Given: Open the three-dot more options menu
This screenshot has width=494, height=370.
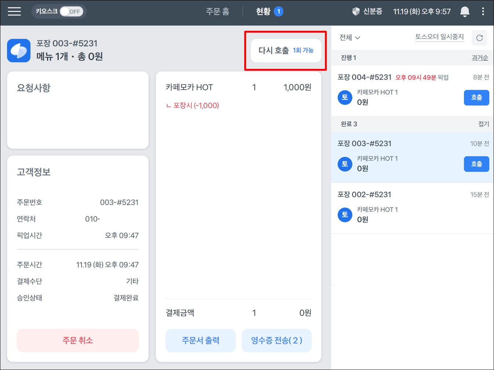Looking at the screenshot, I should point(483,11).
